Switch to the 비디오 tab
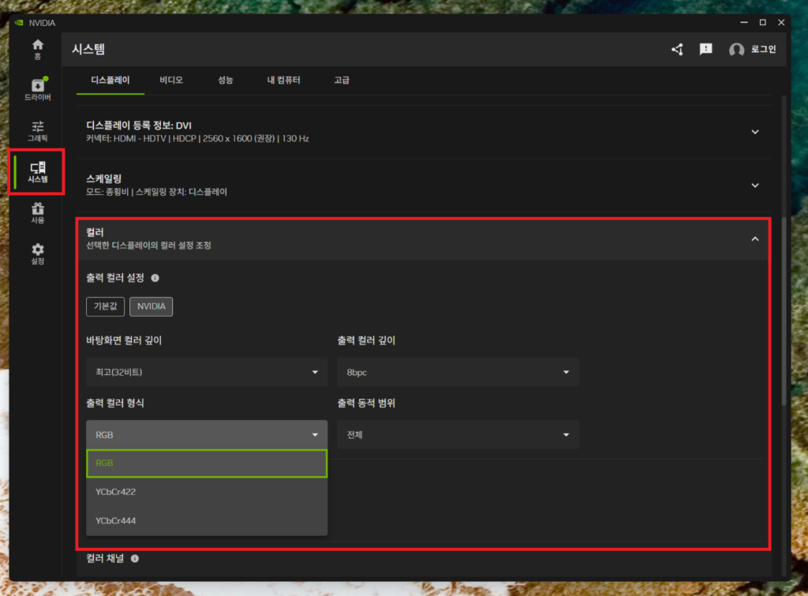This screenshot has width=808, height=596. (x=170, y=80)
